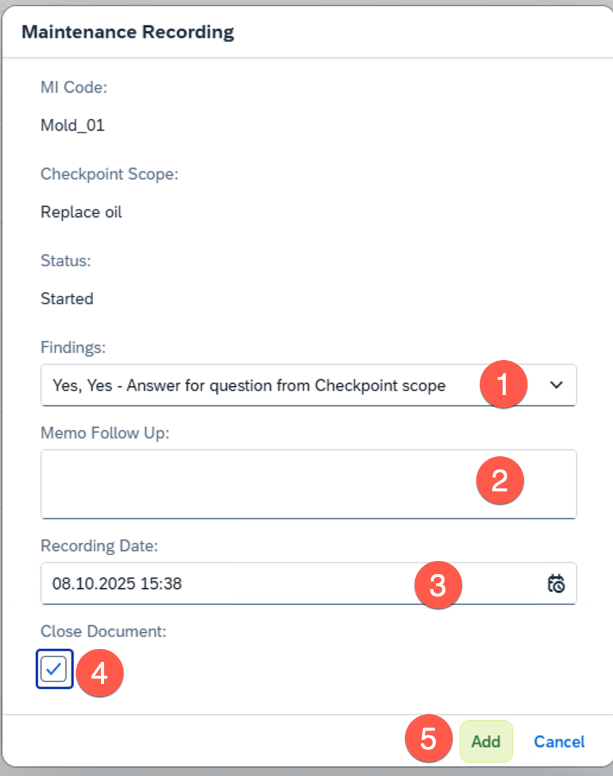The height and width of the screenshot is (776, 613).
Task: Click the red badge numbered 5
Action: (x=428, y=739)
